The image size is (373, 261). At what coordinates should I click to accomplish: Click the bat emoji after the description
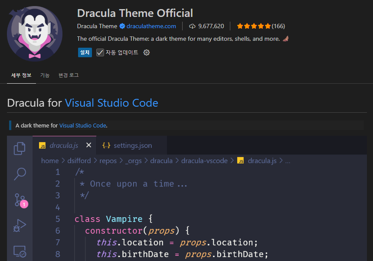(x=286, y=39)
